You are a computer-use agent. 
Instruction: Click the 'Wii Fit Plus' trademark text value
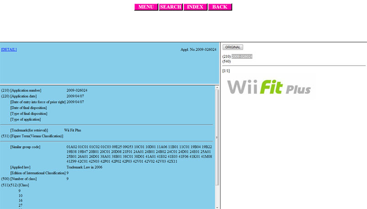[x=72, y=130]
